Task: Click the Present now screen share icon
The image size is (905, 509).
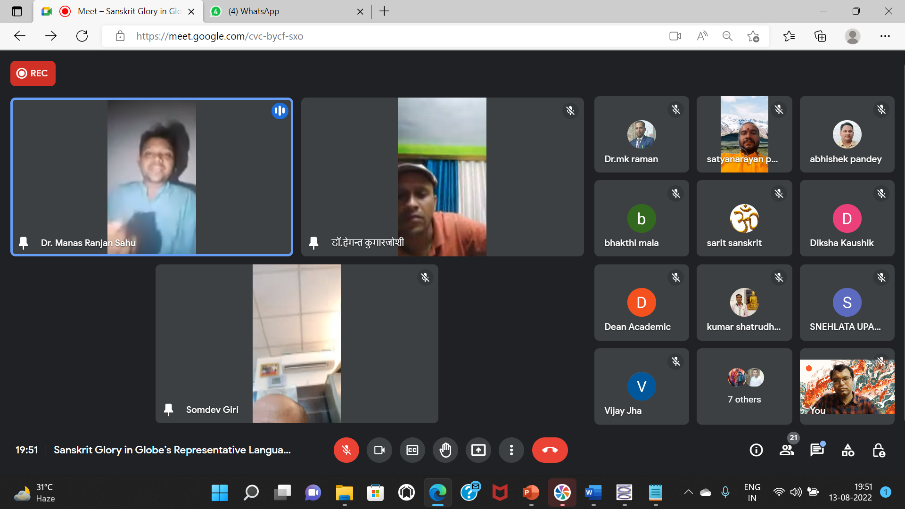Action: [478, 450]
